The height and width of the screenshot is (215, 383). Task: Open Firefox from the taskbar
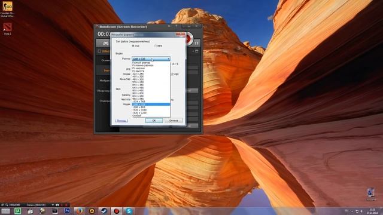click(x=79, y=211)
